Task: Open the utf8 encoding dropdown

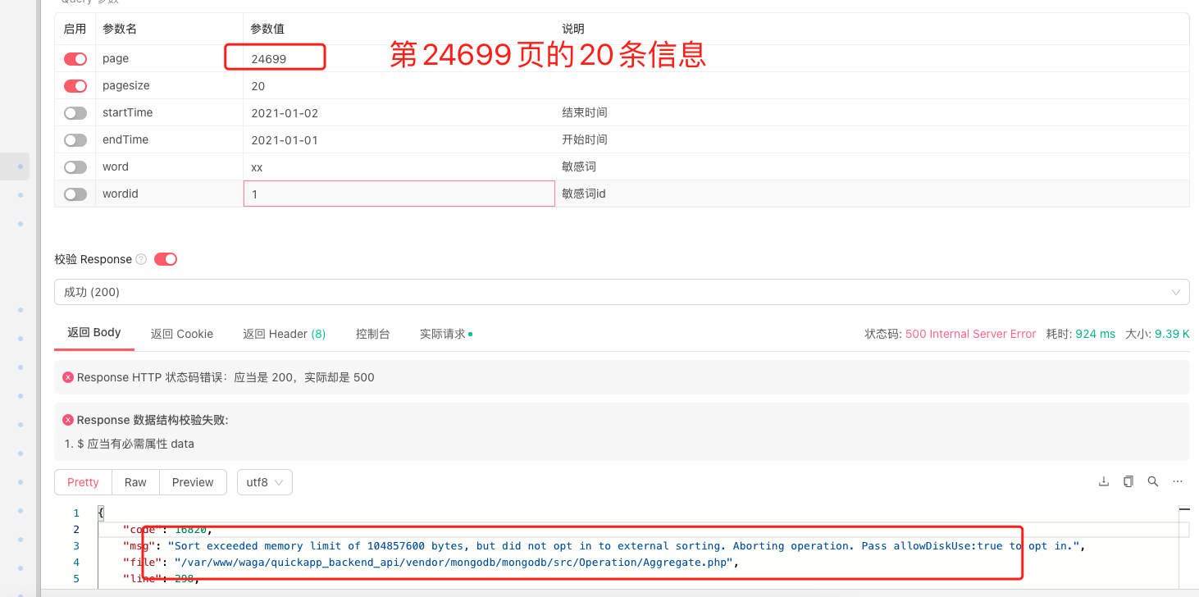Action: [x=264, y=482]
